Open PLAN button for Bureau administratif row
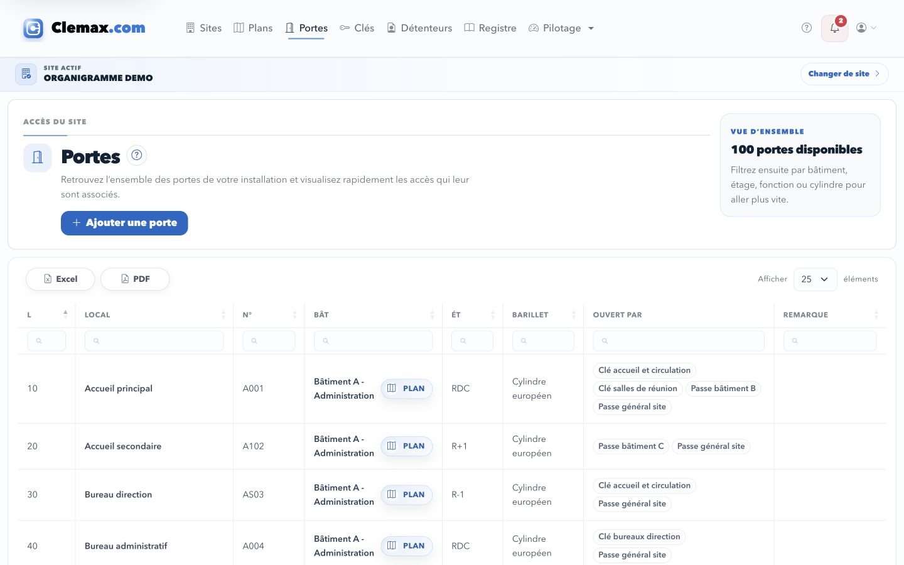The height and width of the screenshot is (565, 904). 407,546
